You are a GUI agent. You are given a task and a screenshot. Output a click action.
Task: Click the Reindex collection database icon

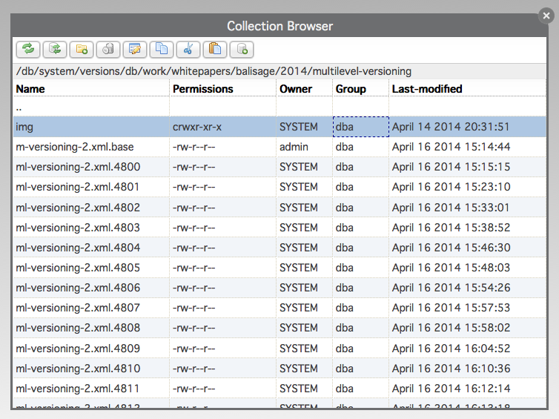pyautogui.click(x=55, y=49)
